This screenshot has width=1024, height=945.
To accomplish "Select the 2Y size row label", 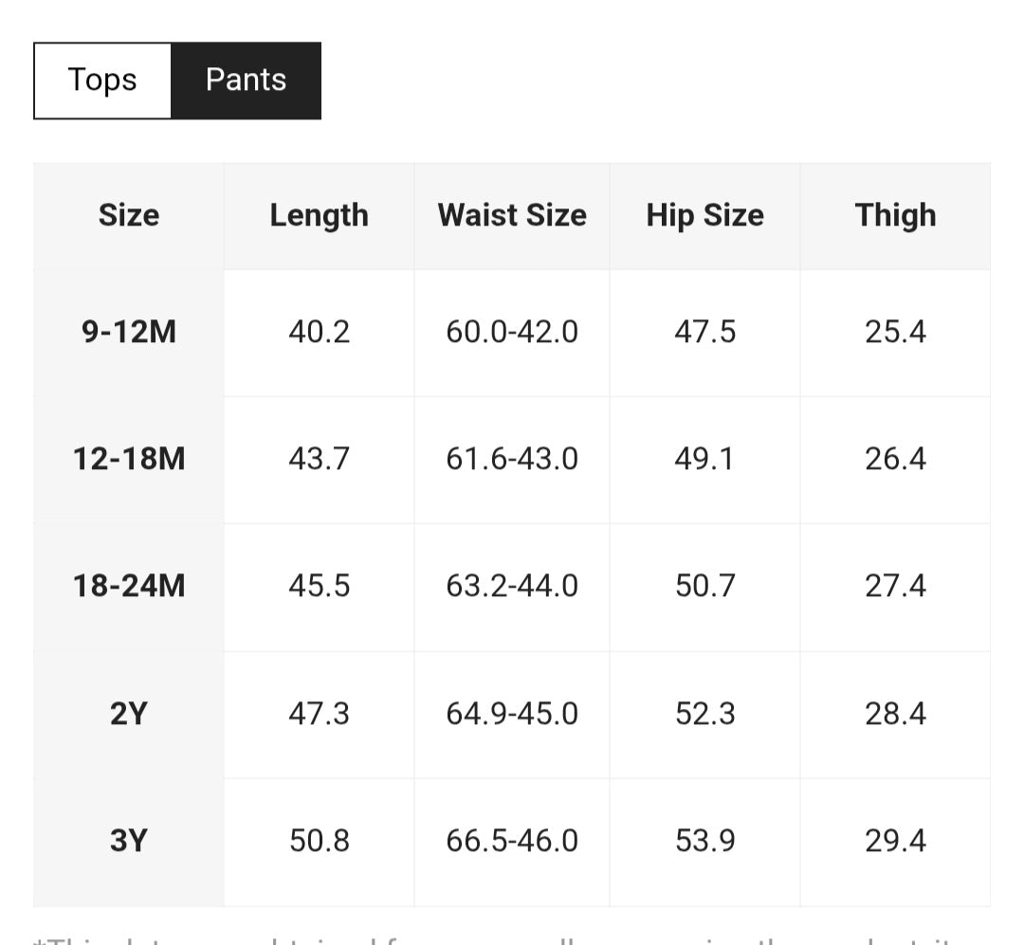I will 129,713.
